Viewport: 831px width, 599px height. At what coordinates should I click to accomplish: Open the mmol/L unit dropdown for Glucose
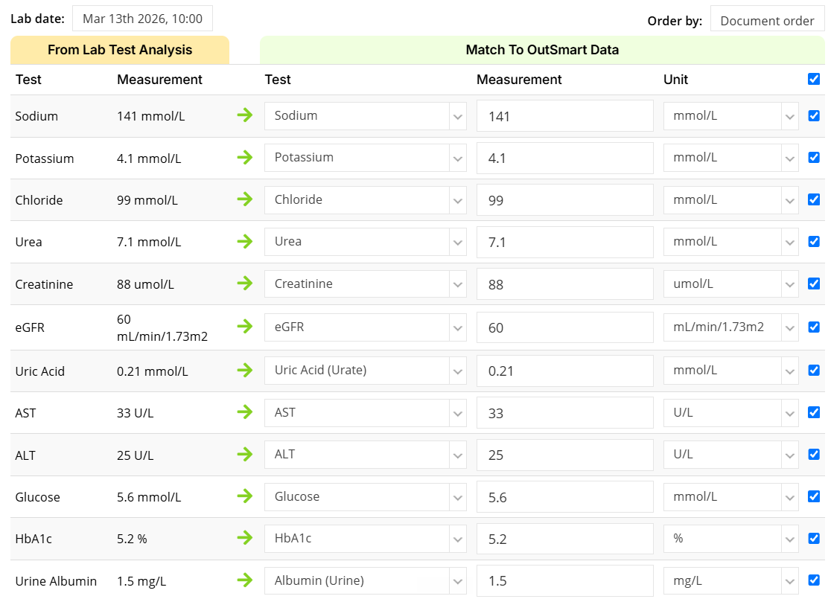pyautogui.click(x=730, y=497)
